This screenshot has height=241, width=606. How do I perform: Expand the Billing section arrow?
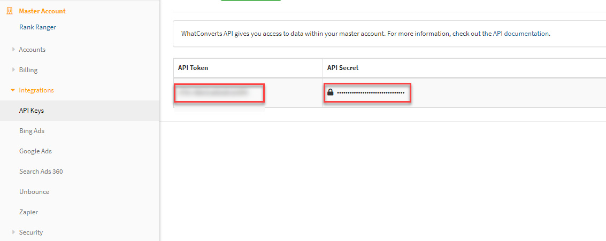click(x=13, y=70)
